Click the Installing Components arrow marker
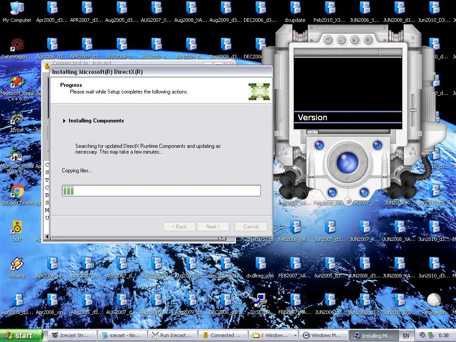456x342 pixels. 64,121
